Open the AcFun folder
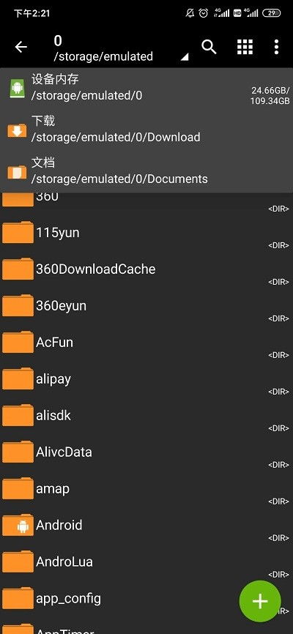The width and height of the screenshot is (293, 634). coord(146,343)
